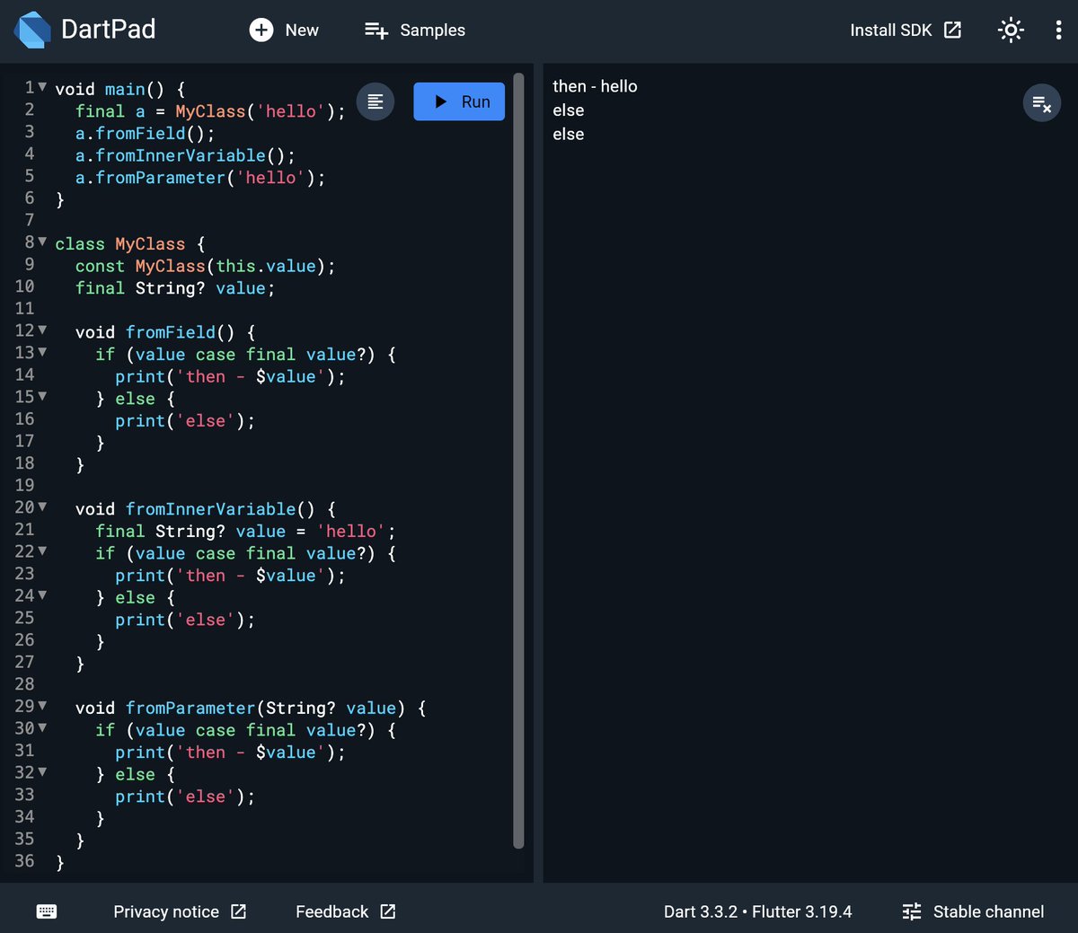Click Feedback external link icon
The width and height of the screenshot is (1078, 933).
point(388,911)
